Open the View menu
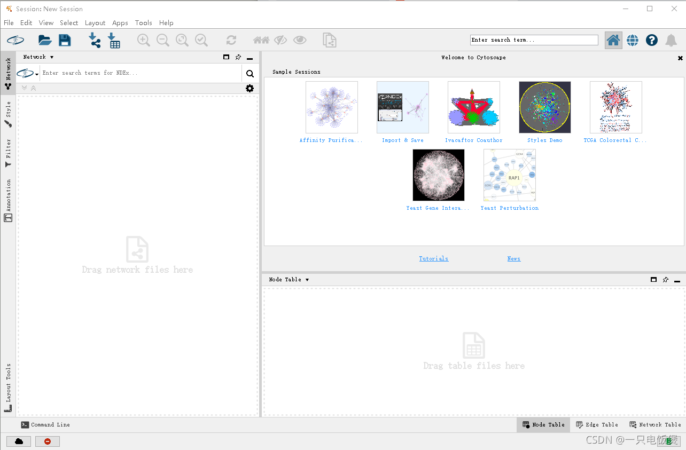This screenshot has height=450, width=686. pos(46,23)
